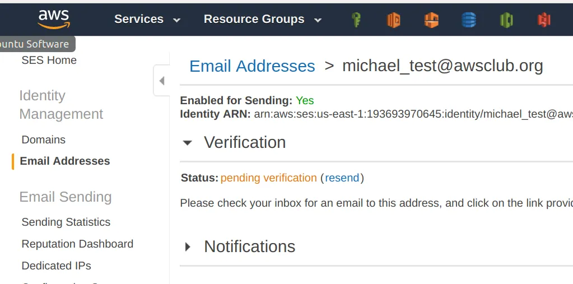This screenshot has width=573, height=284.
Task: Open the green CloudWatch-style shortcut icon
Action: (506, 20)
